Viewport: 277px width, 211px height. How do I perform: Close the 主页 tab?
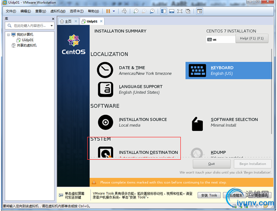76,21
